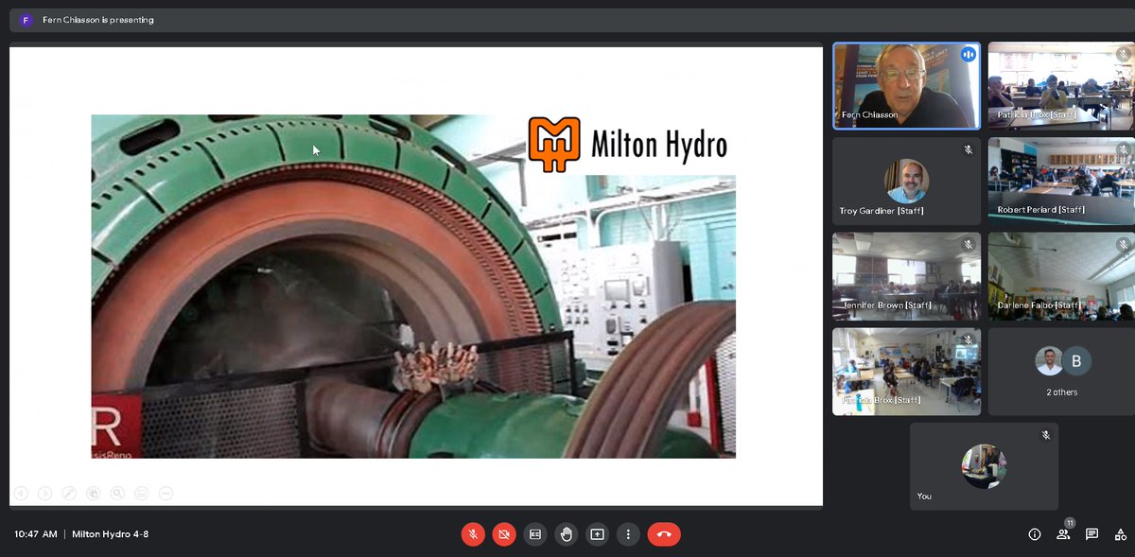Click Darlene Falbo's muted mic indicator
Screen dimensions: 1135x557
point(1124,244)
